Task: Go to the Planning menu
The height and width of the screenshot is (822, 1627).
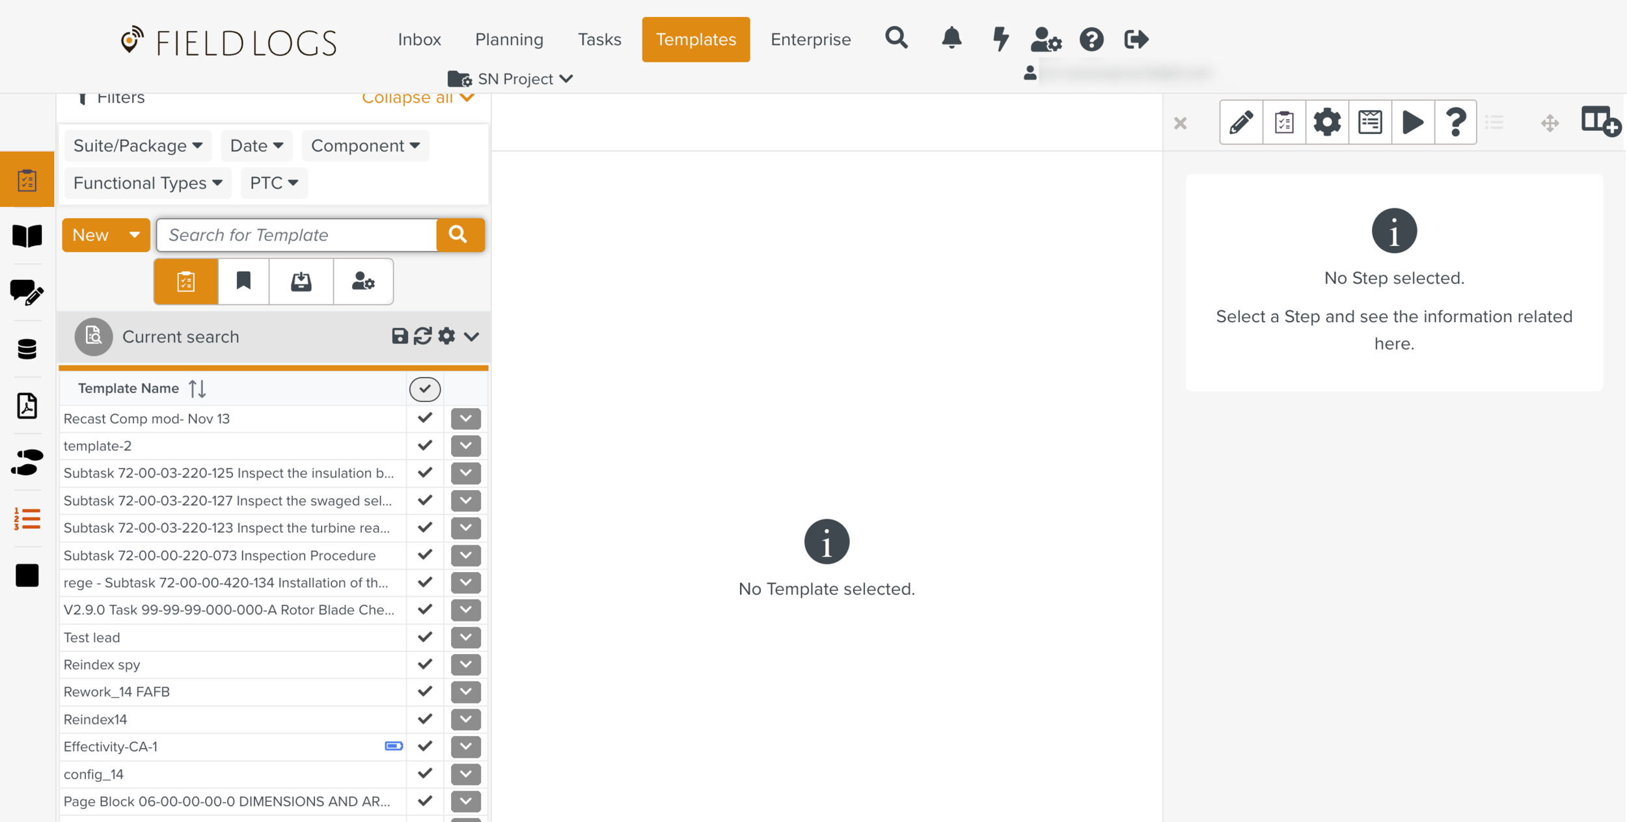Action: coord(509,40)
